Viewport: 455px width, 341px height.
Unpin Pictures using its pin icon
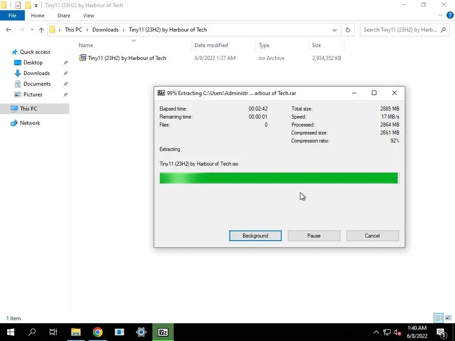pyautogui.click(x=66, y=95)
